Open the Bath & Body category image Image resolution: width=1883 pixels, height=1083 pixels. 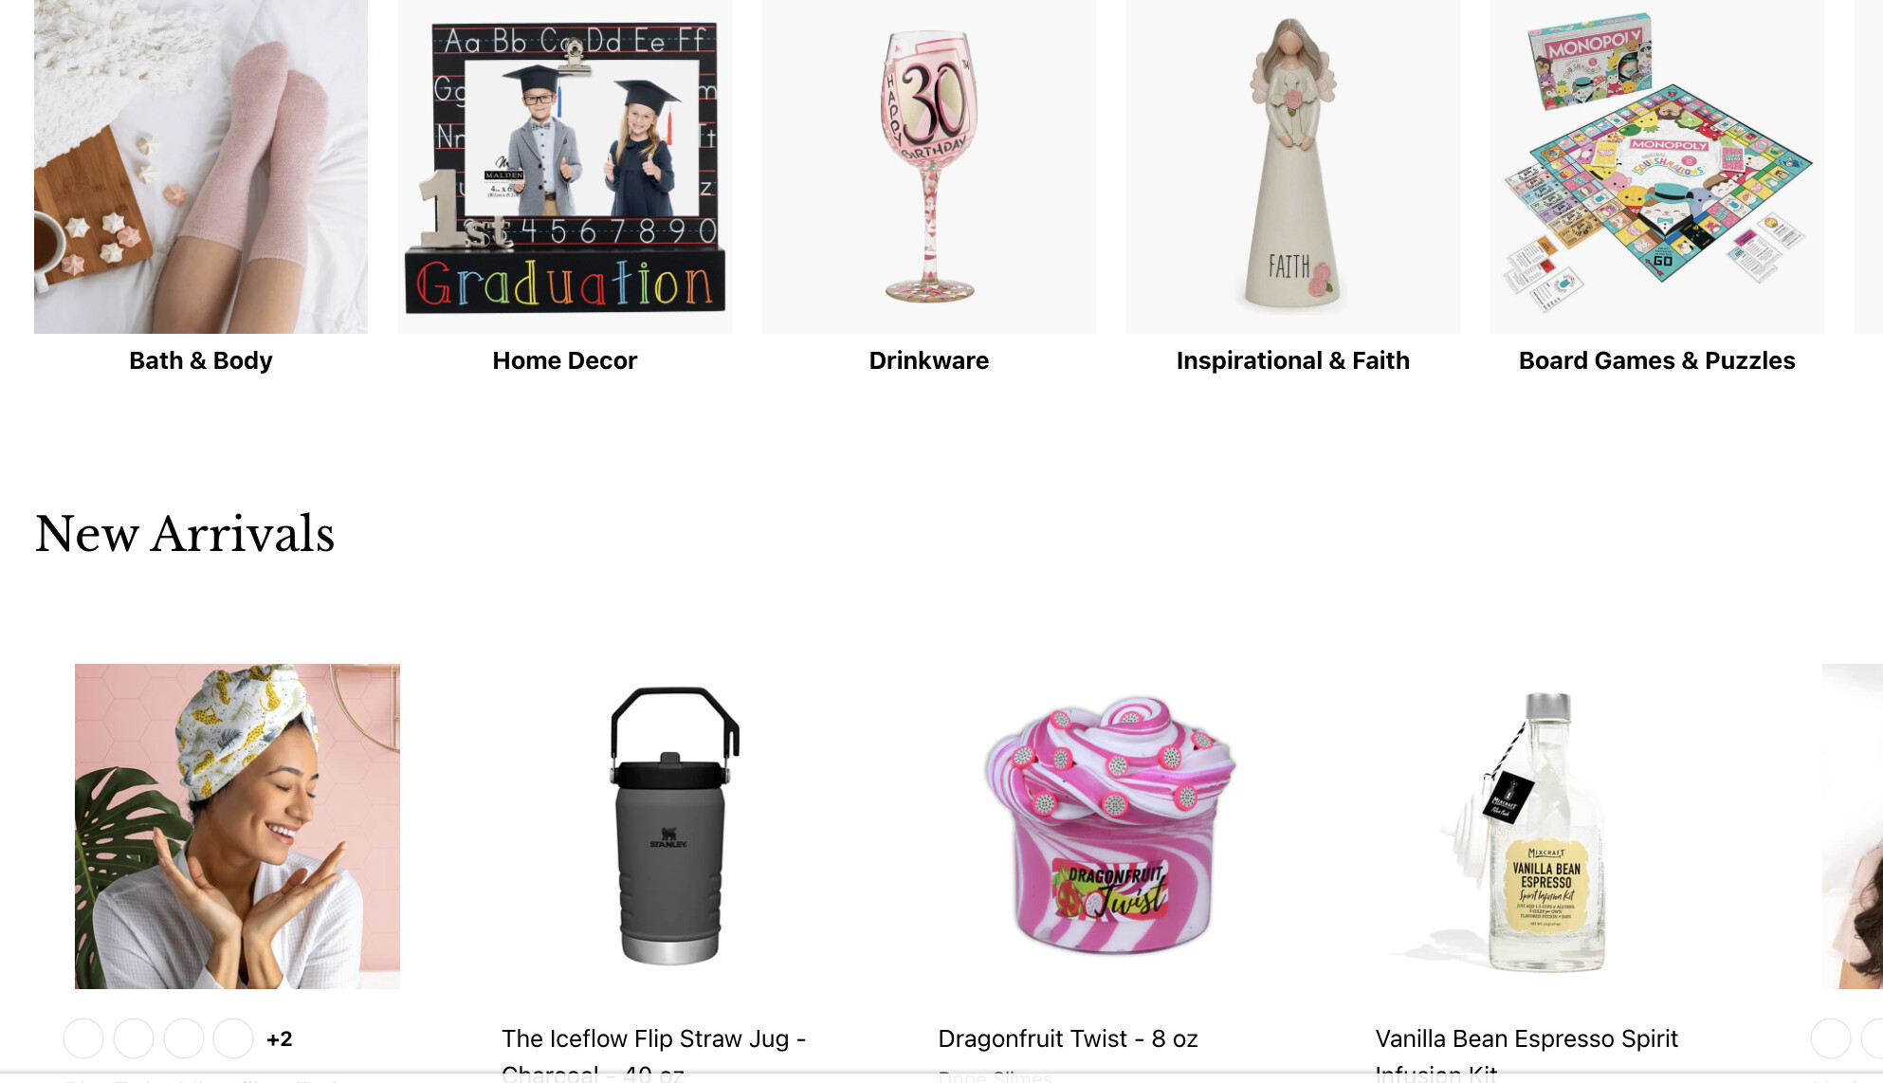pyautogui.click(x=201, y=167)
